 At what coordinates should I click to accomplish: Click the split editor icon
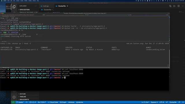pos(179,6)
